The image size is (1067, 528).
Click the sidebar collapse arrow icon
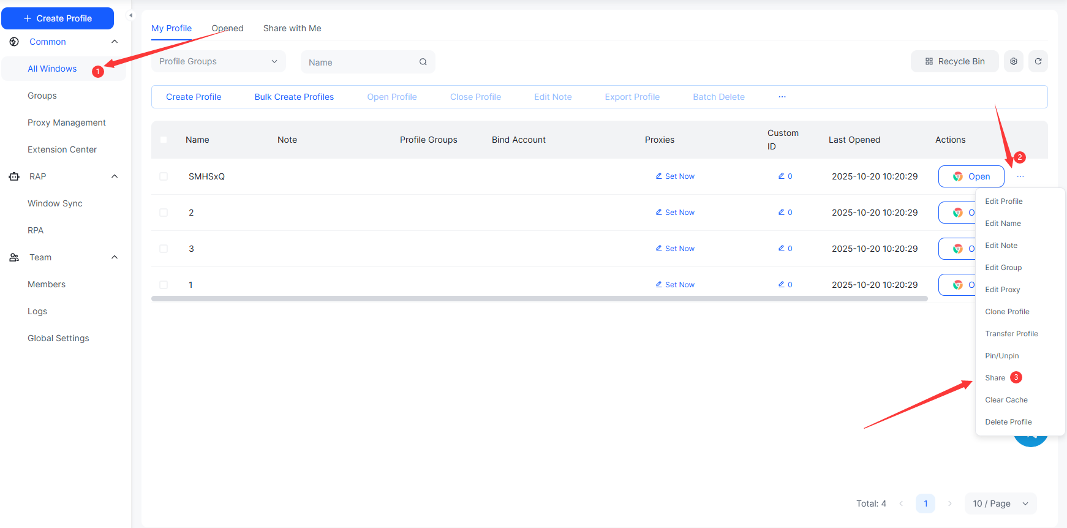coord(130,15)
